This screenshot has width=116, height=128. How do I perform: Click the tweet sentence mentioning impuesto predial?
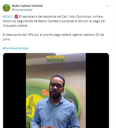[x=54, y=21]
